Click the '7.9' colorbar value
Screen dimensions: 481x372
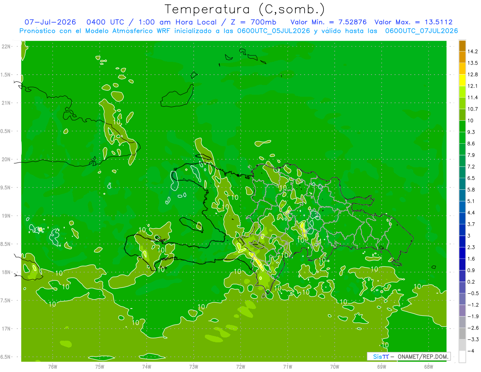471,155
